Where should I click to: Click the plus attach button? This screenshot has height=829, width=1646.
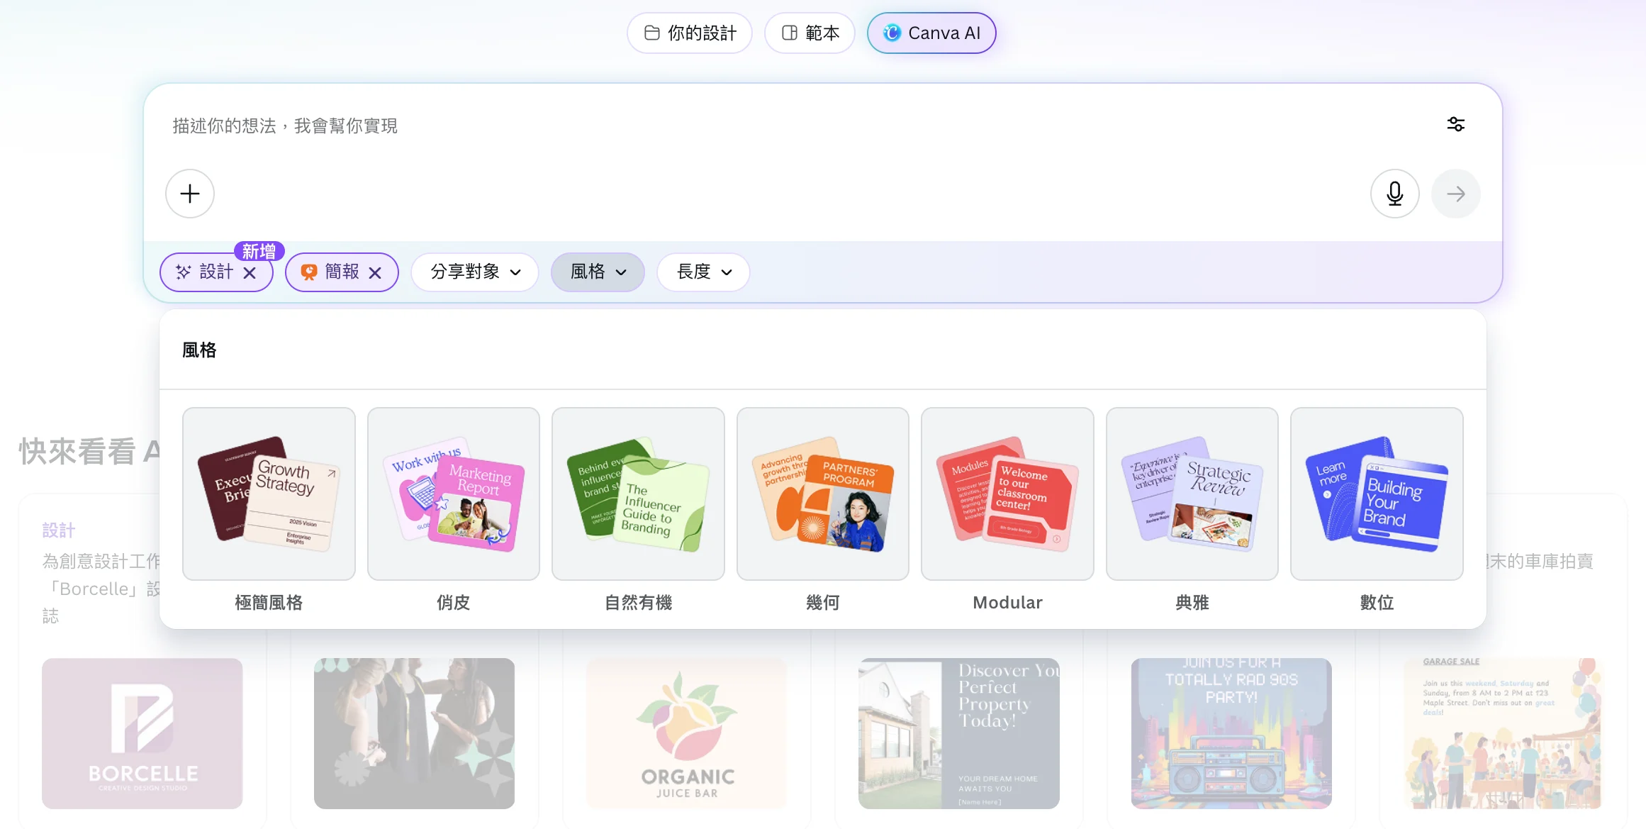189,194
